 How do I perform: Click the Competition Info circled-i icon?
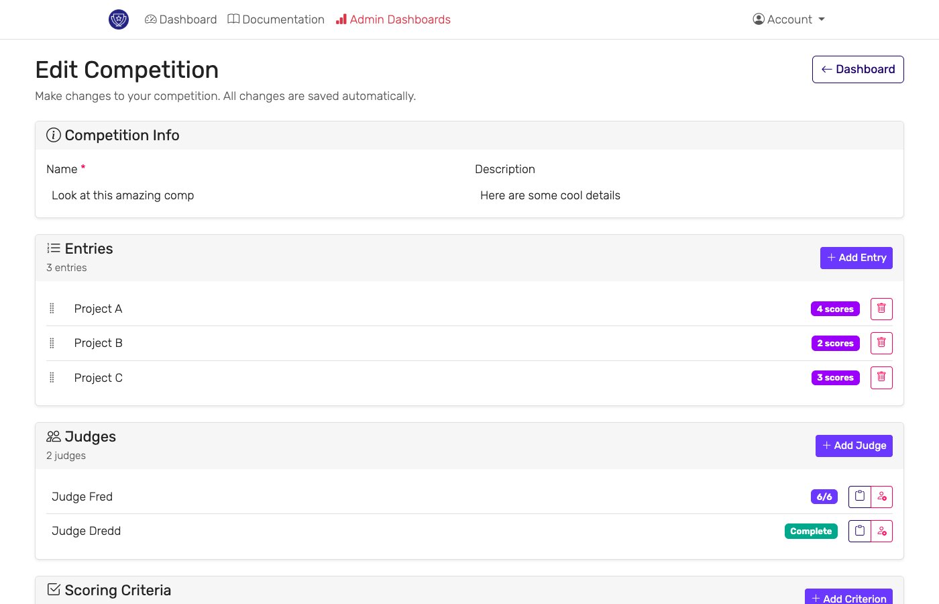click(x=53, y=134)
